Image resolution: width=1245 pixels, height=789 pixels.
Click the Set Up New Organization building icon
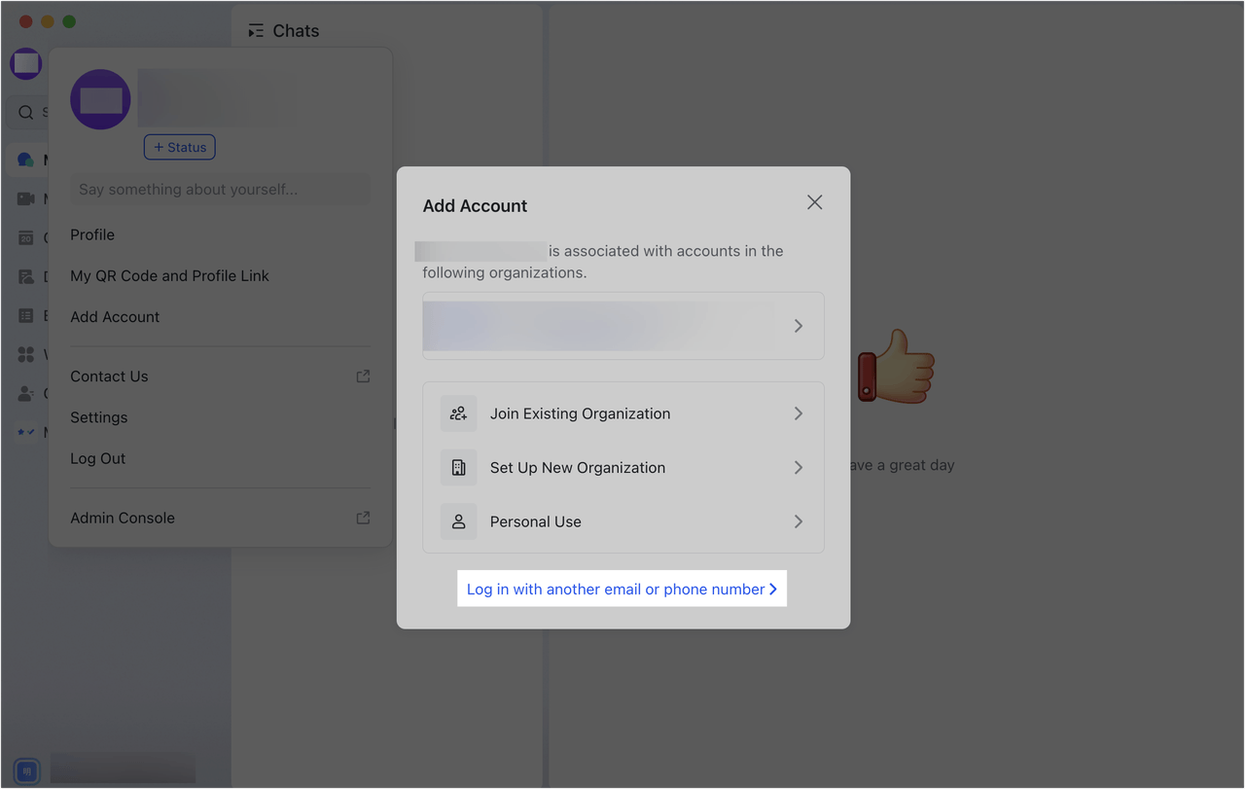click(458, 467)
